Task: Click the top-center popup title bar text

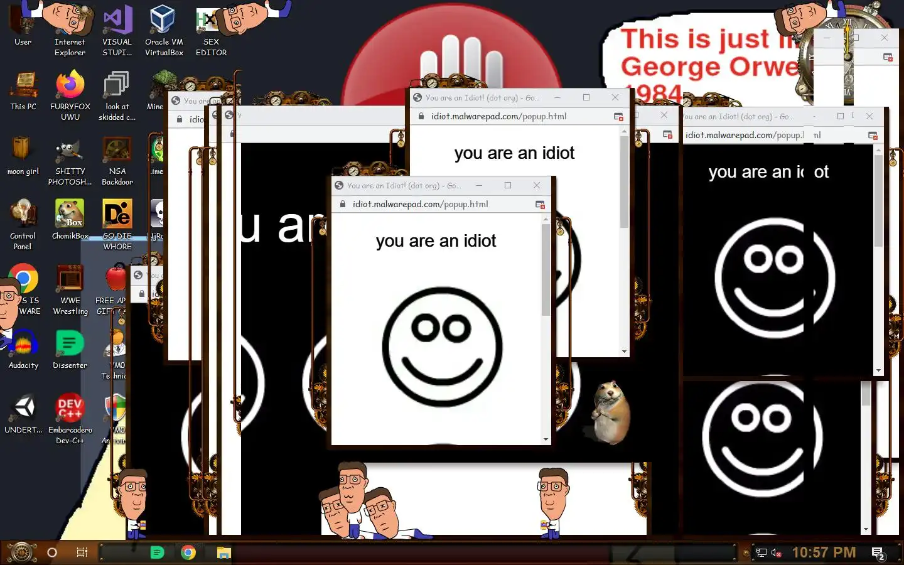Action: pyautogui.click(x=482, y=98)
